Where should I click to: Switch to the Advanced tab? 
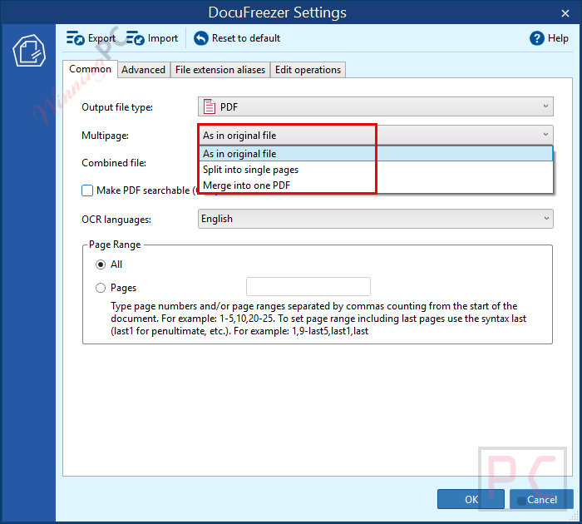pyautogui.click(x=144, y=70)
